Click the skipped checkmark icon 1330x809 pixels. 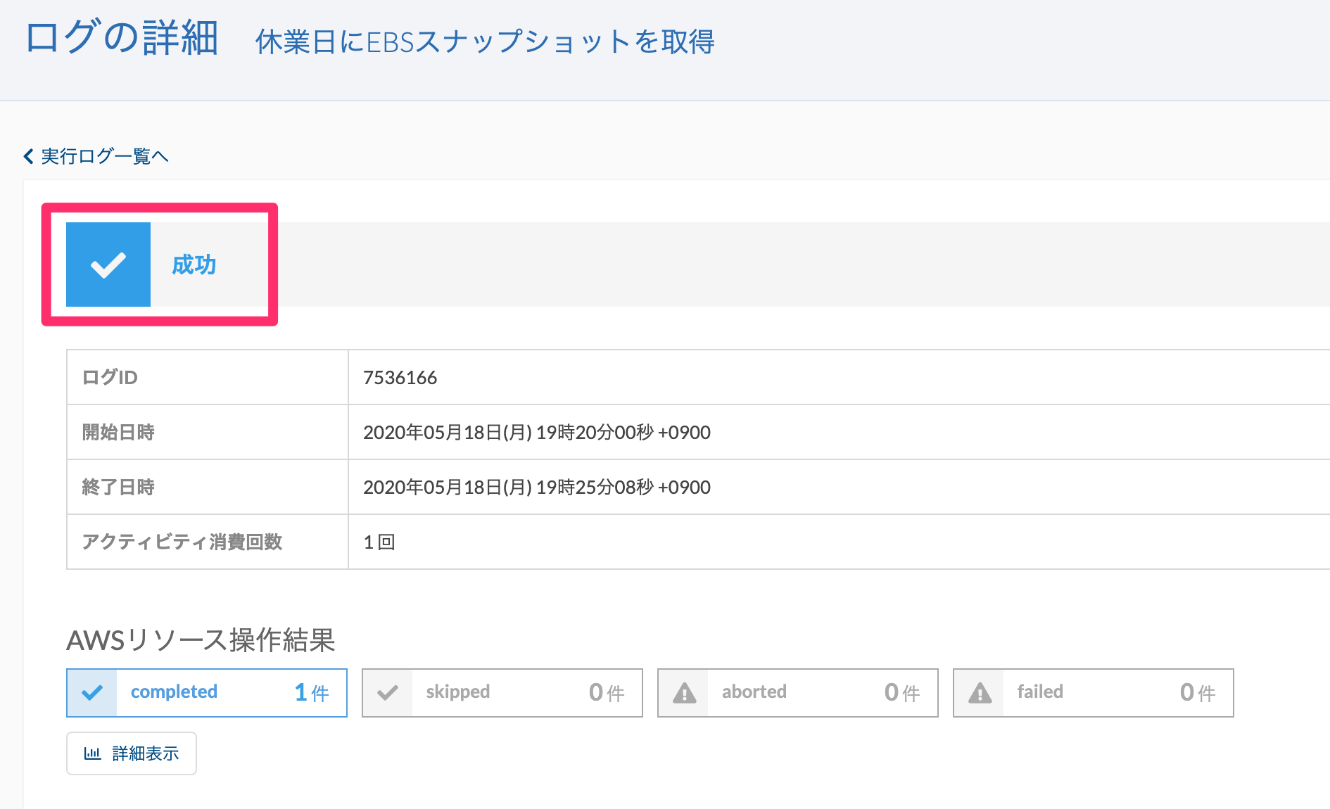(x=388, y=693)
